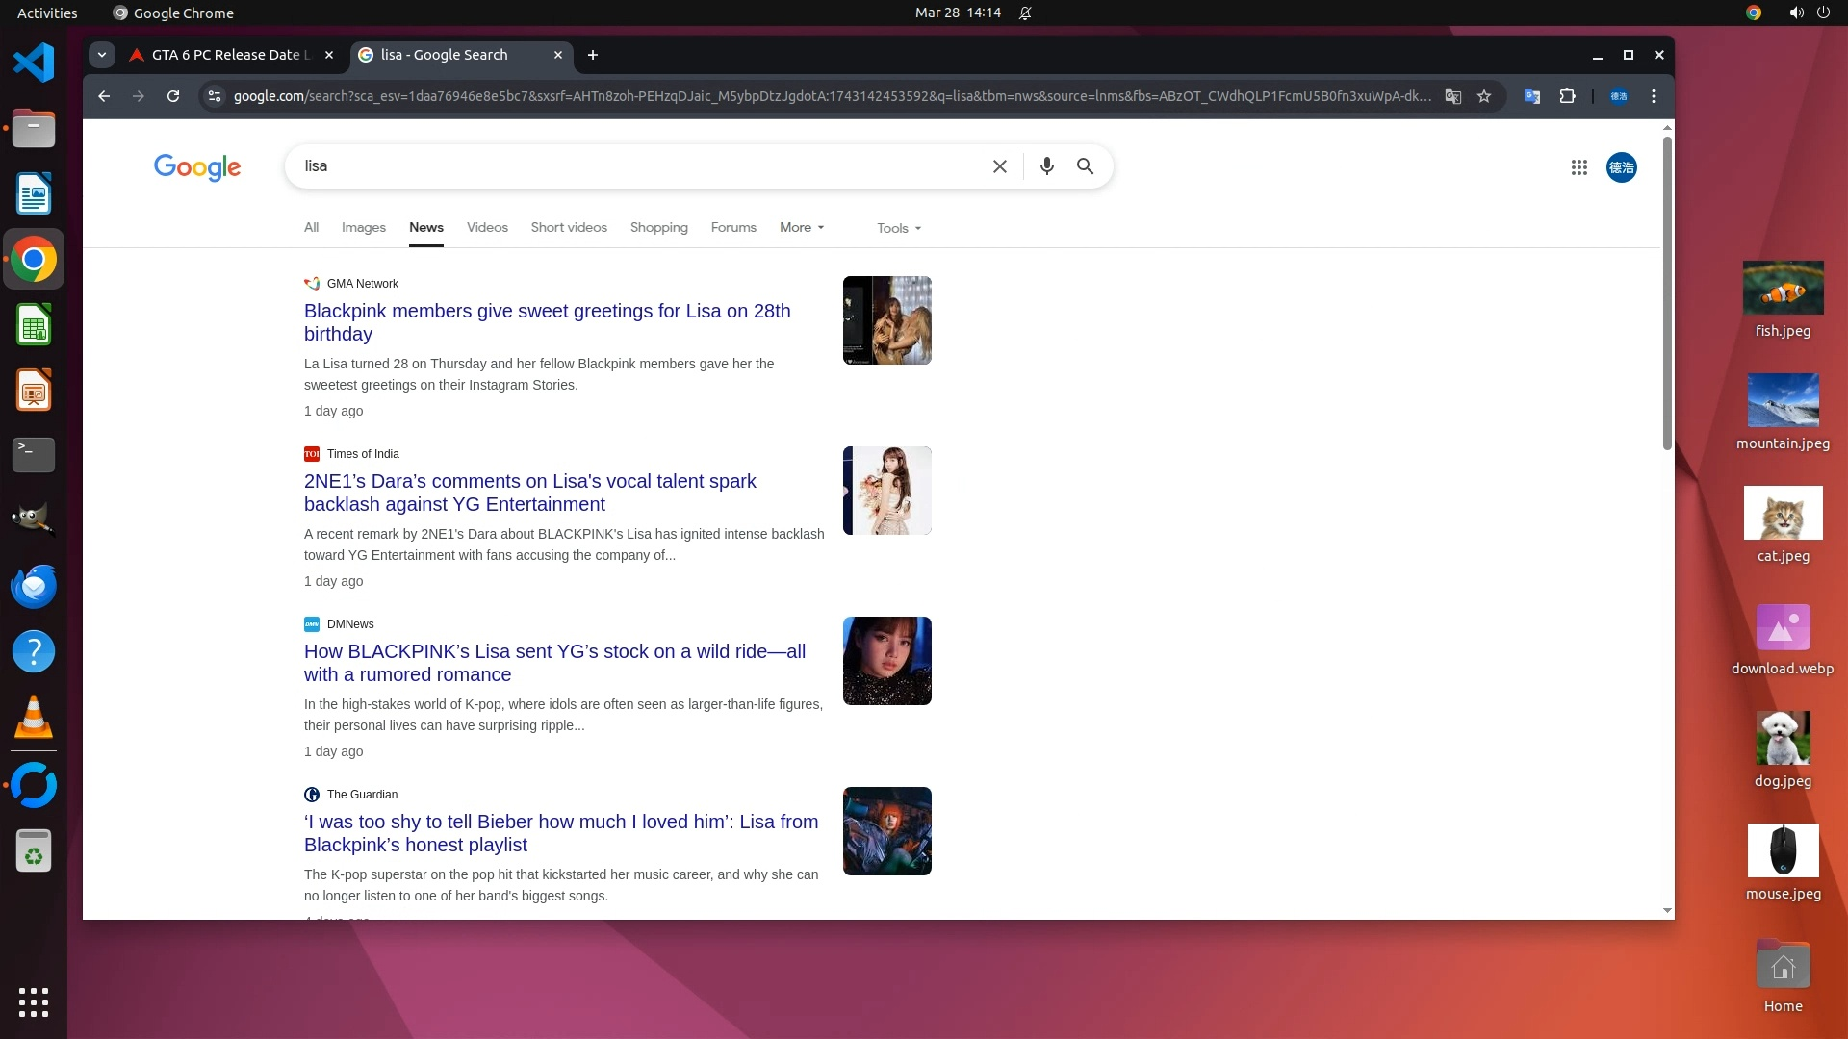1848x1039 pixels.
Task: Click the translate page icon in address bar
Action: [x=1453, y=96]
